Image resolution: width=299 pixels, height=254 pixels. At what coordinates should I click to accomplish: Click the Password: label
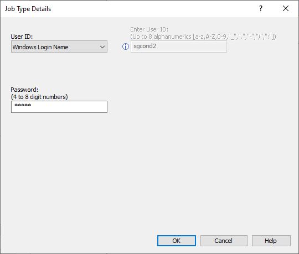(24, 90)
